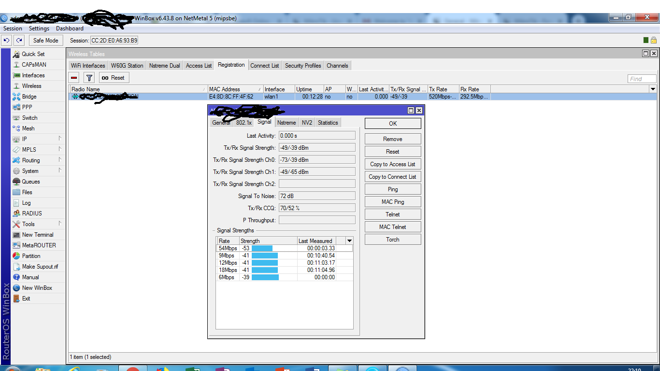
Task: Click the Copy to Access List button
Action: (393, 164)
